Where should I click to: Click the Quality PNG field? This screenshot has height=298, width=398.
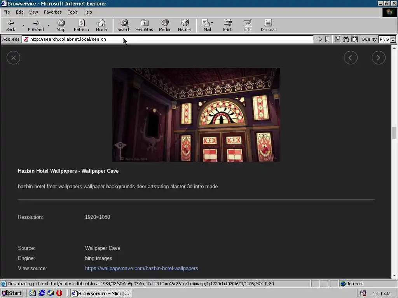pos(384,39)
